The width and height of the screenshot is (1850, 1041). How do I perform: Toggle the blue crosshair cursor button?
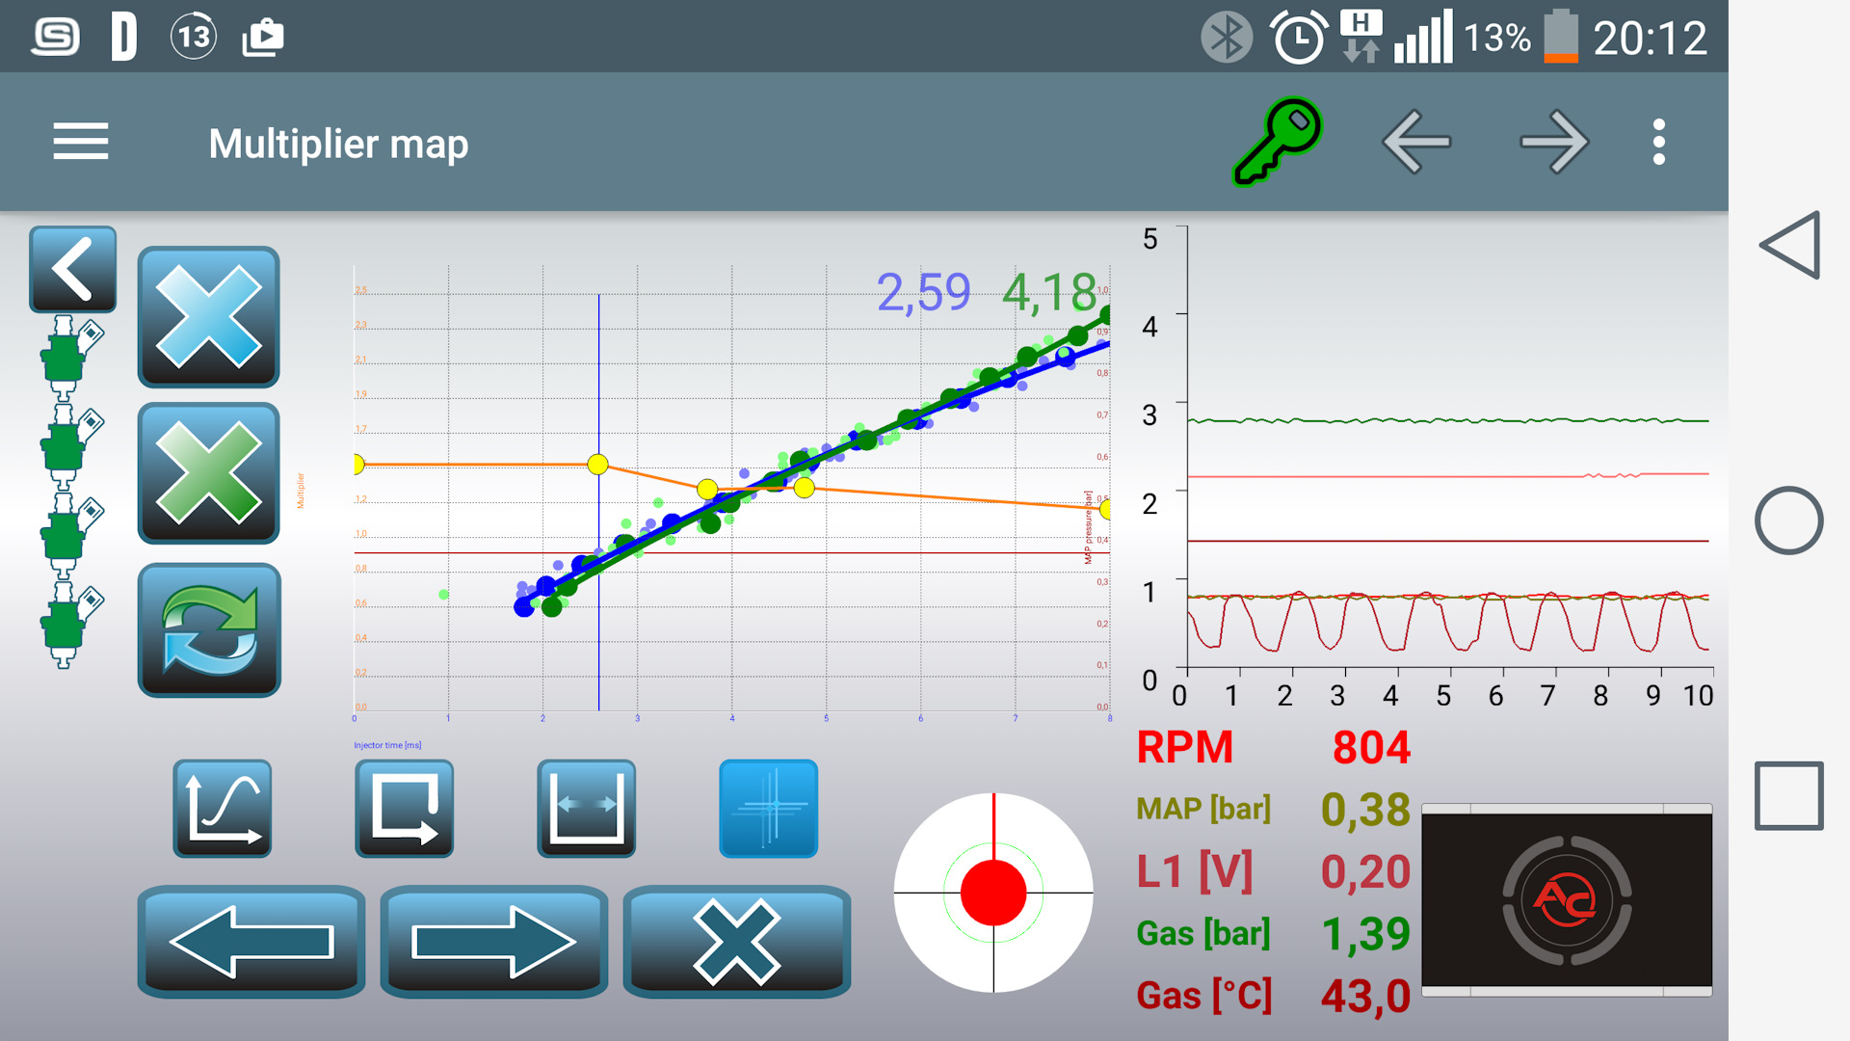[768, 809]
